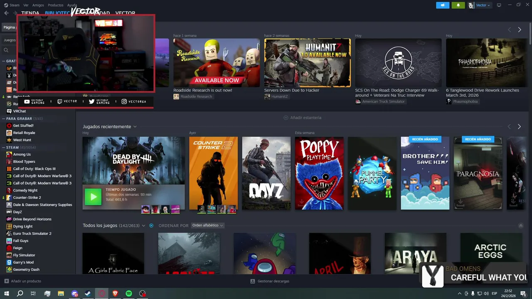Open Brave browser from the taskbar
This screenshot has width=532, height=299.
[115, 293]
